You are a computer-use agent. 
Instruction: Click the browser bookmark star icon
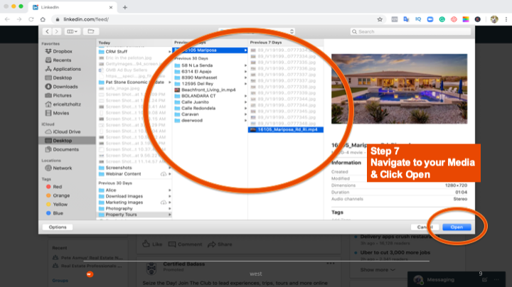coord(381,19)
